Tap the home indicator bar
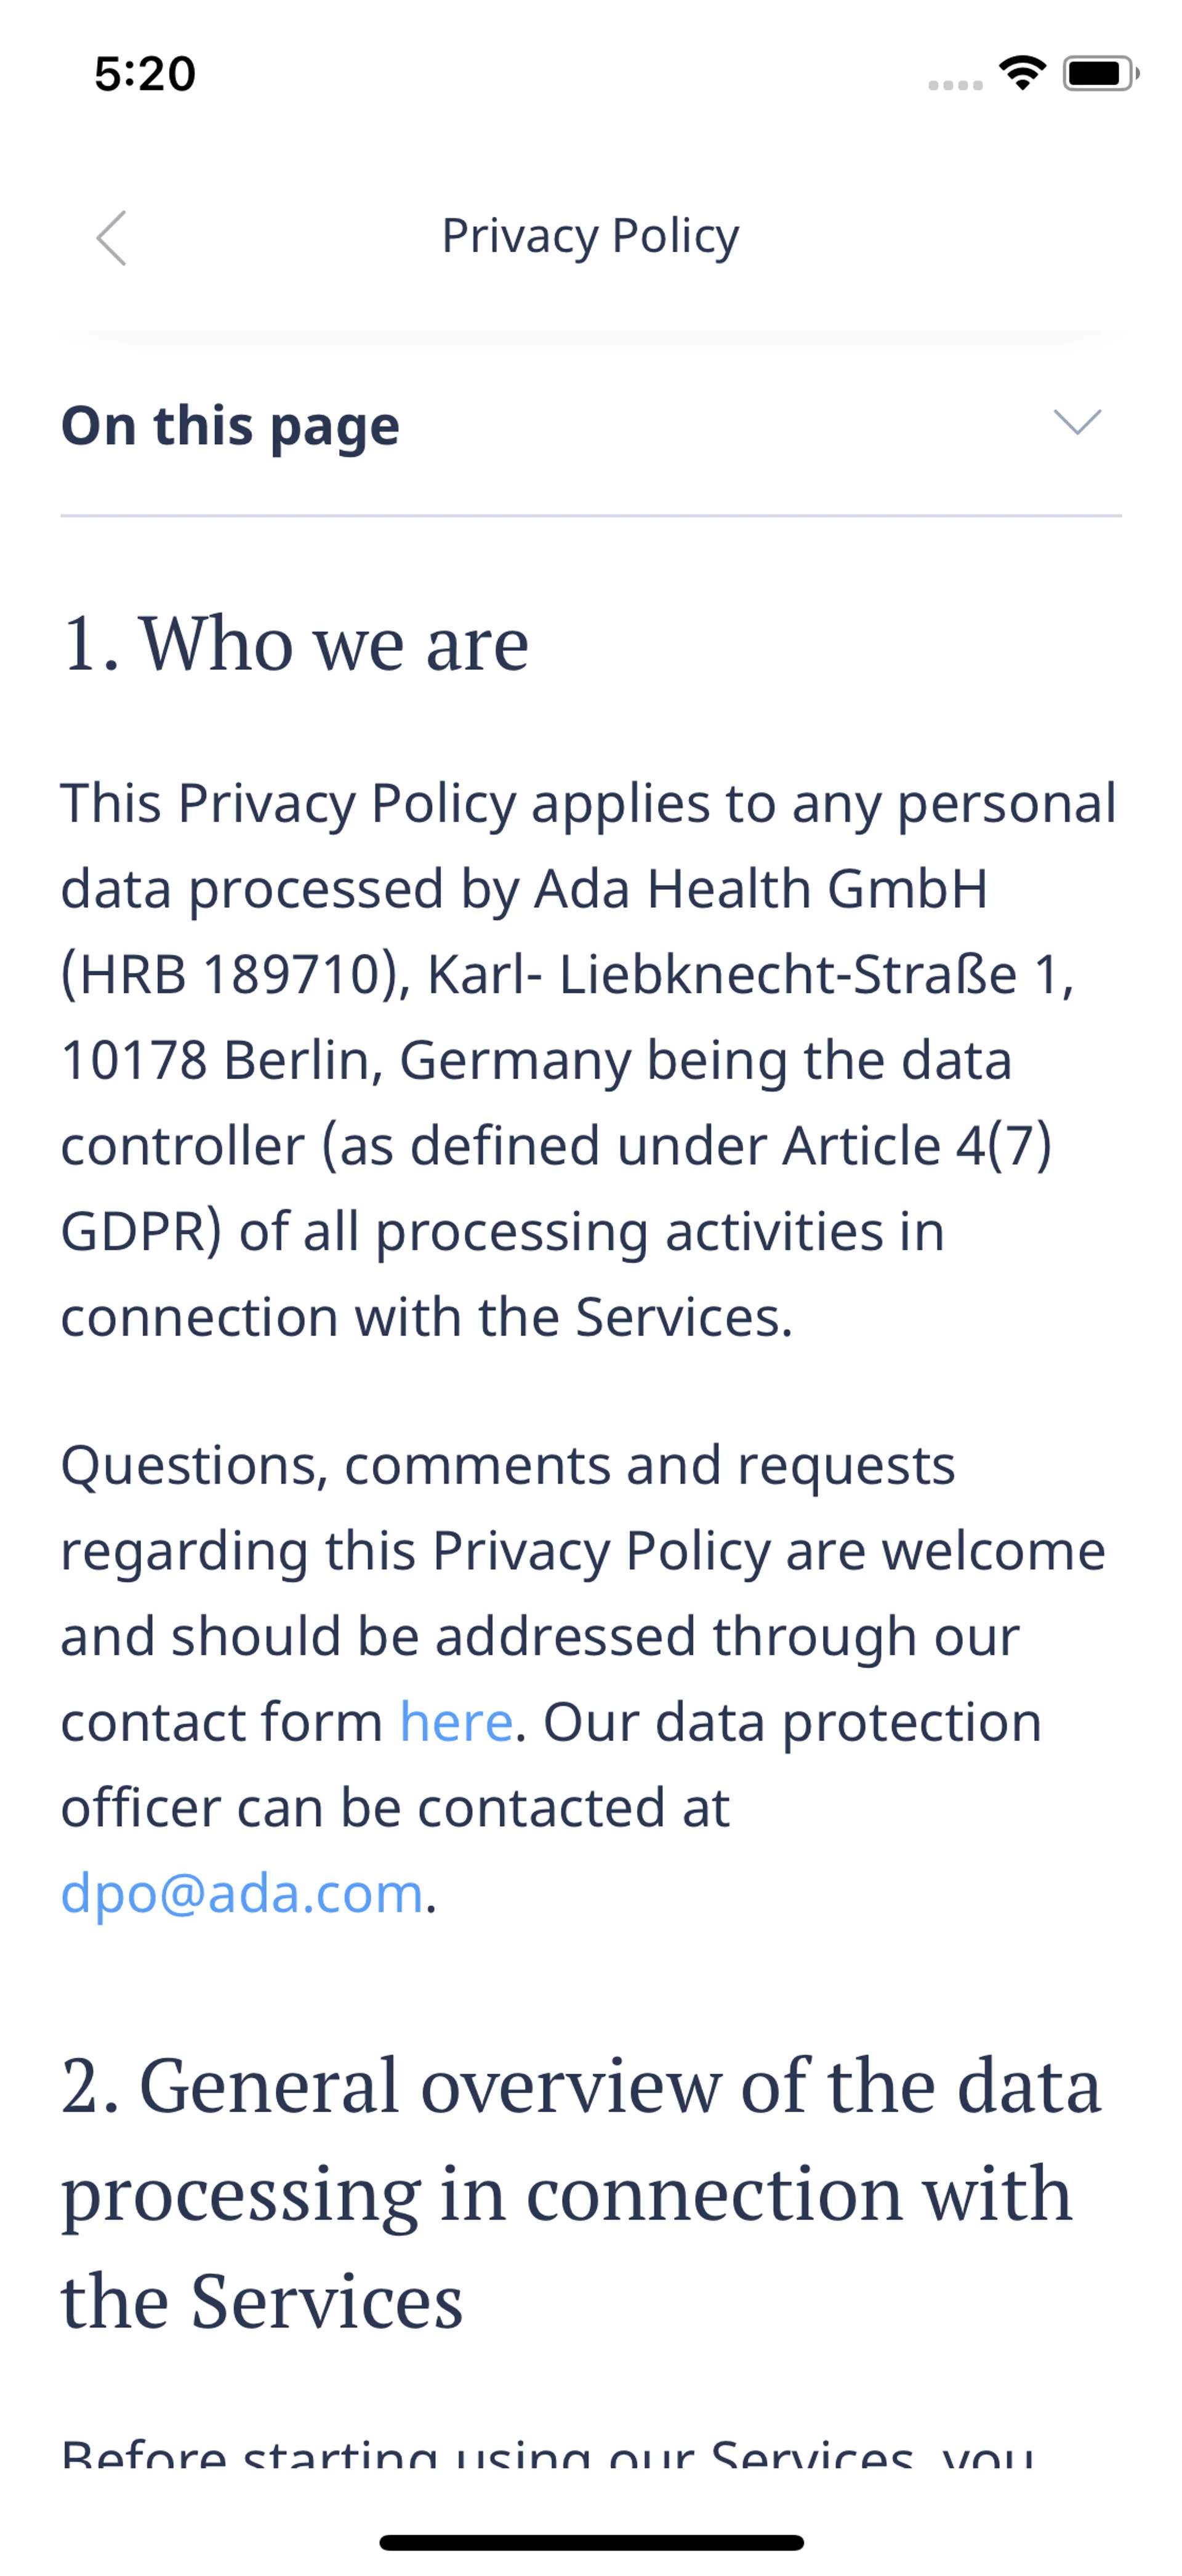Screen dimensions: 1182x2576 tap(590, 2542)
